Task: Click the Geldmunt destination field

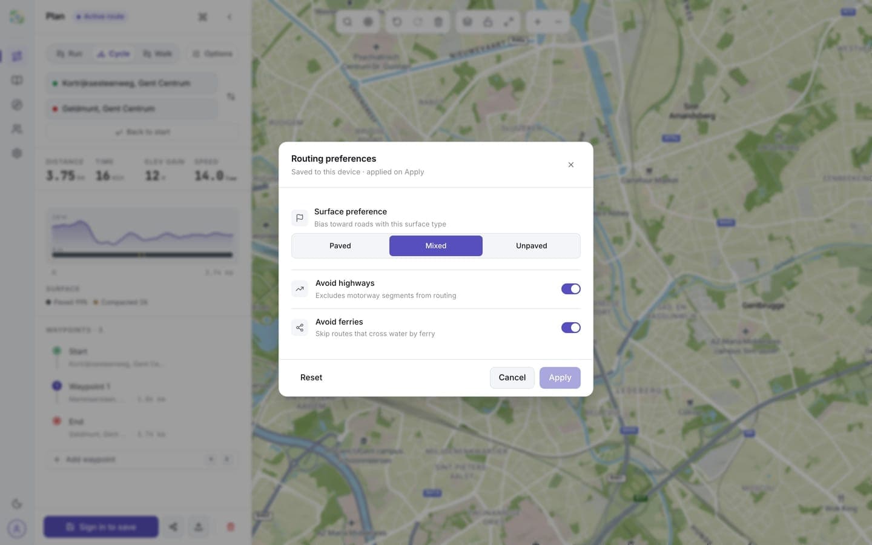Action: pos(132,108)
